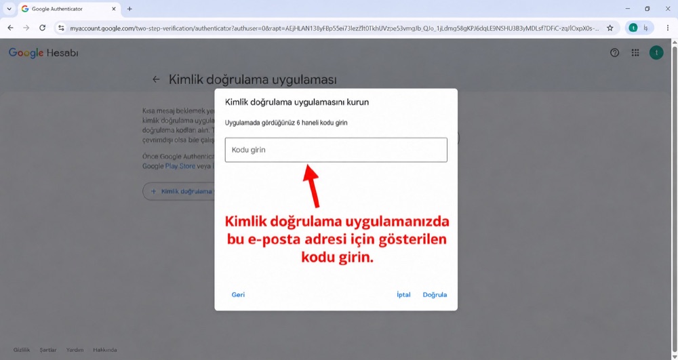Click the page heading Kimlik doğrulama uygulaması
Screen dimensions: 678x360
[x=252, y=79]
